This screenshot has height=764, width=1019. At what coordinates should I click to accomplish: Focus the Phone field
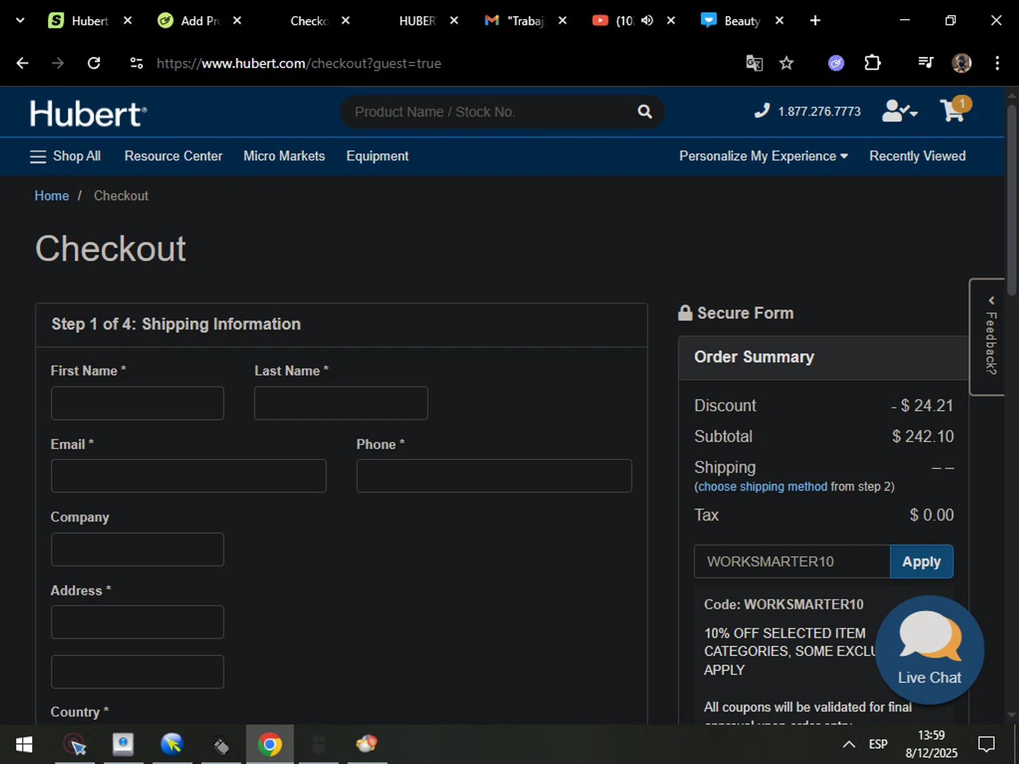tap(494, 476)
